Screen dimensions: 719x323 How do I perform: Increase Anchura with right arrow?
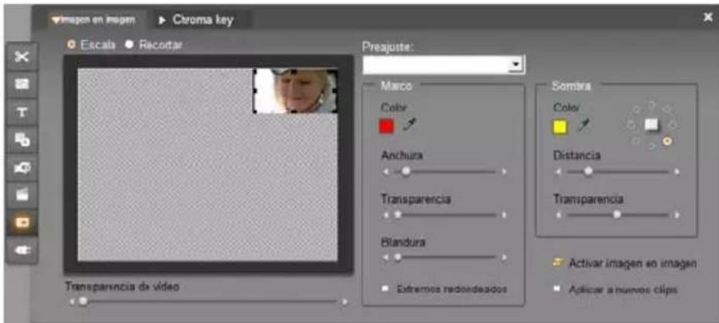504,172
